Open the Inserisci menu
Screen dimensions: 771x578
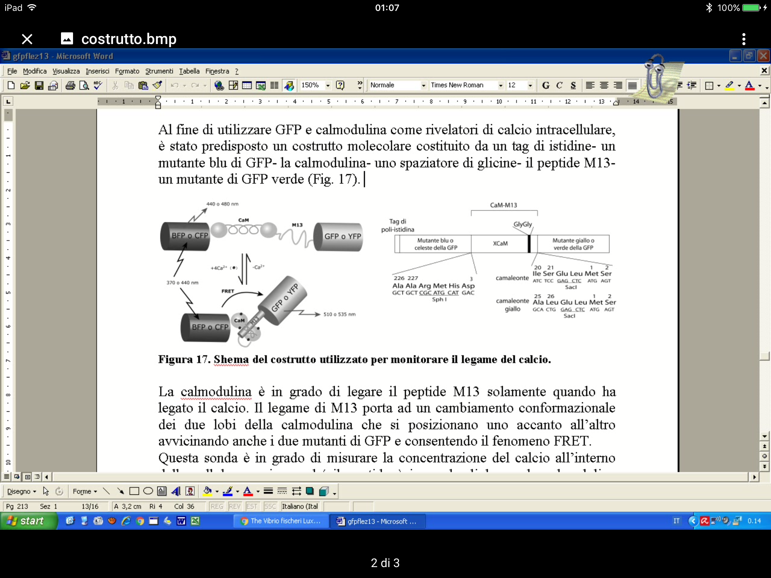pos(97,71)
